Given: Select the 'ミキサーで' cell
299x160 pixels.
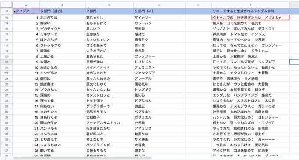Looking at the screenshot, I should click(62, 34).
